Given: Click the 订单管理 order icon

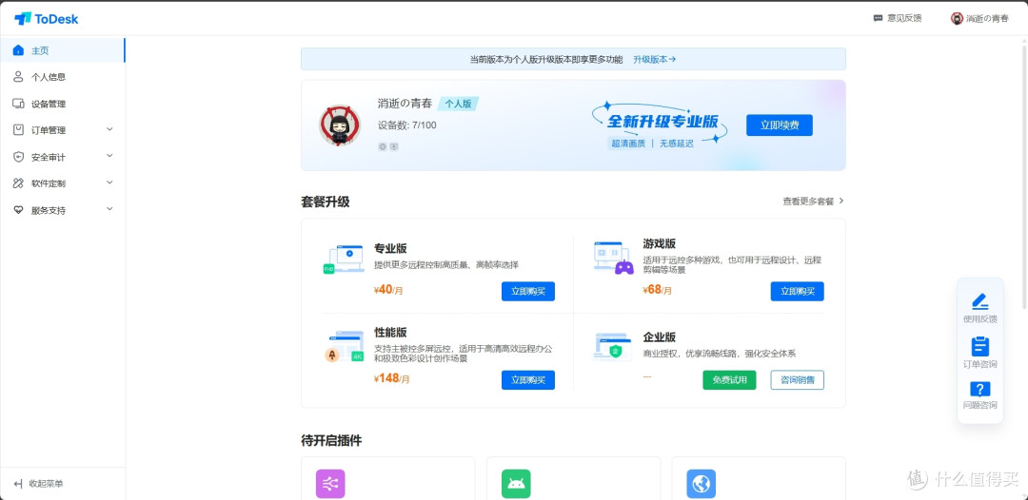Looking at the screenshot, I should coord(18,129).
